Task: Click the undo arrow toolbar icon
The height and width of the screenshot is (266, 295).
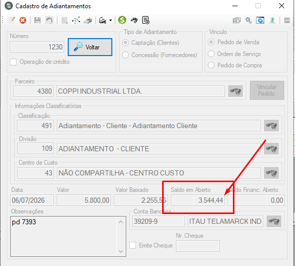Action: tap(49, 20)
